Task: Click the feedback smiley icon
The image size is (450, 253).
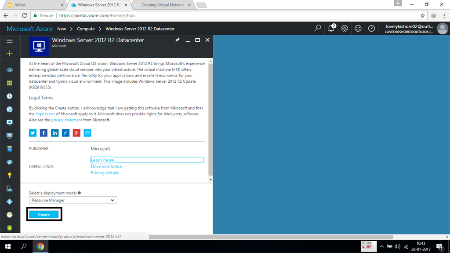Action: 358,28
